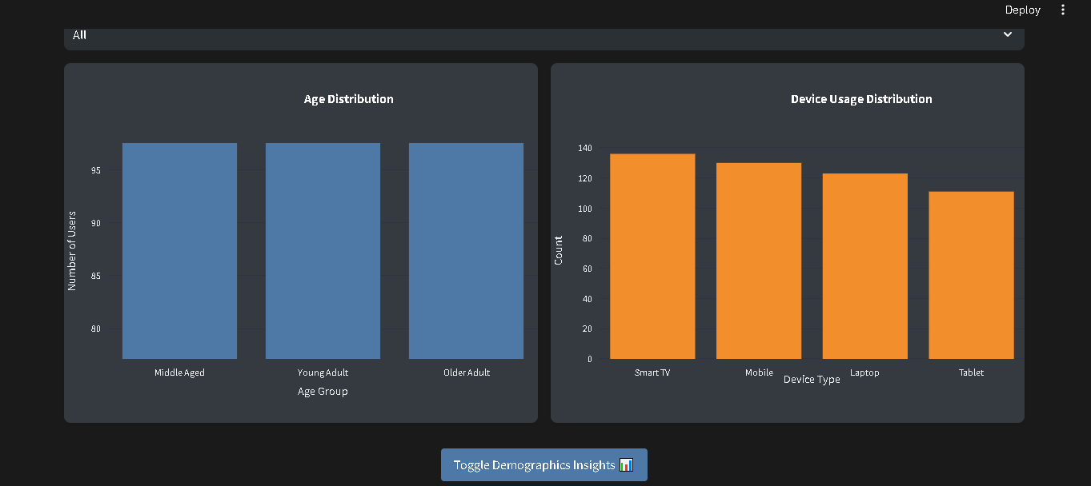The width and height of the screenshot is (1091, 486).
Task: Click the Older Adult blue bar
Action: (x=466, y=249)
